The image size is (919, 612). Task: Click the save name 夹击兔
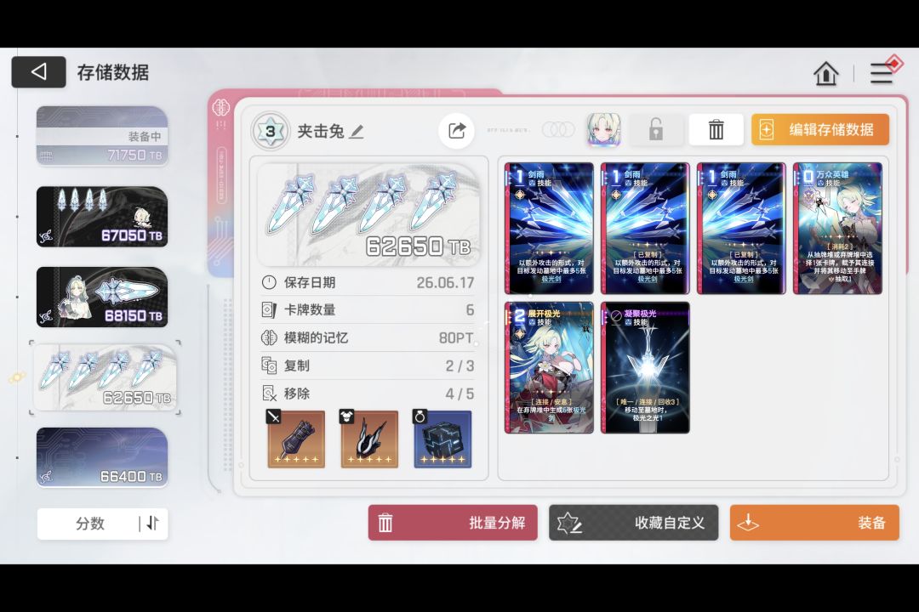pos(321,131)
